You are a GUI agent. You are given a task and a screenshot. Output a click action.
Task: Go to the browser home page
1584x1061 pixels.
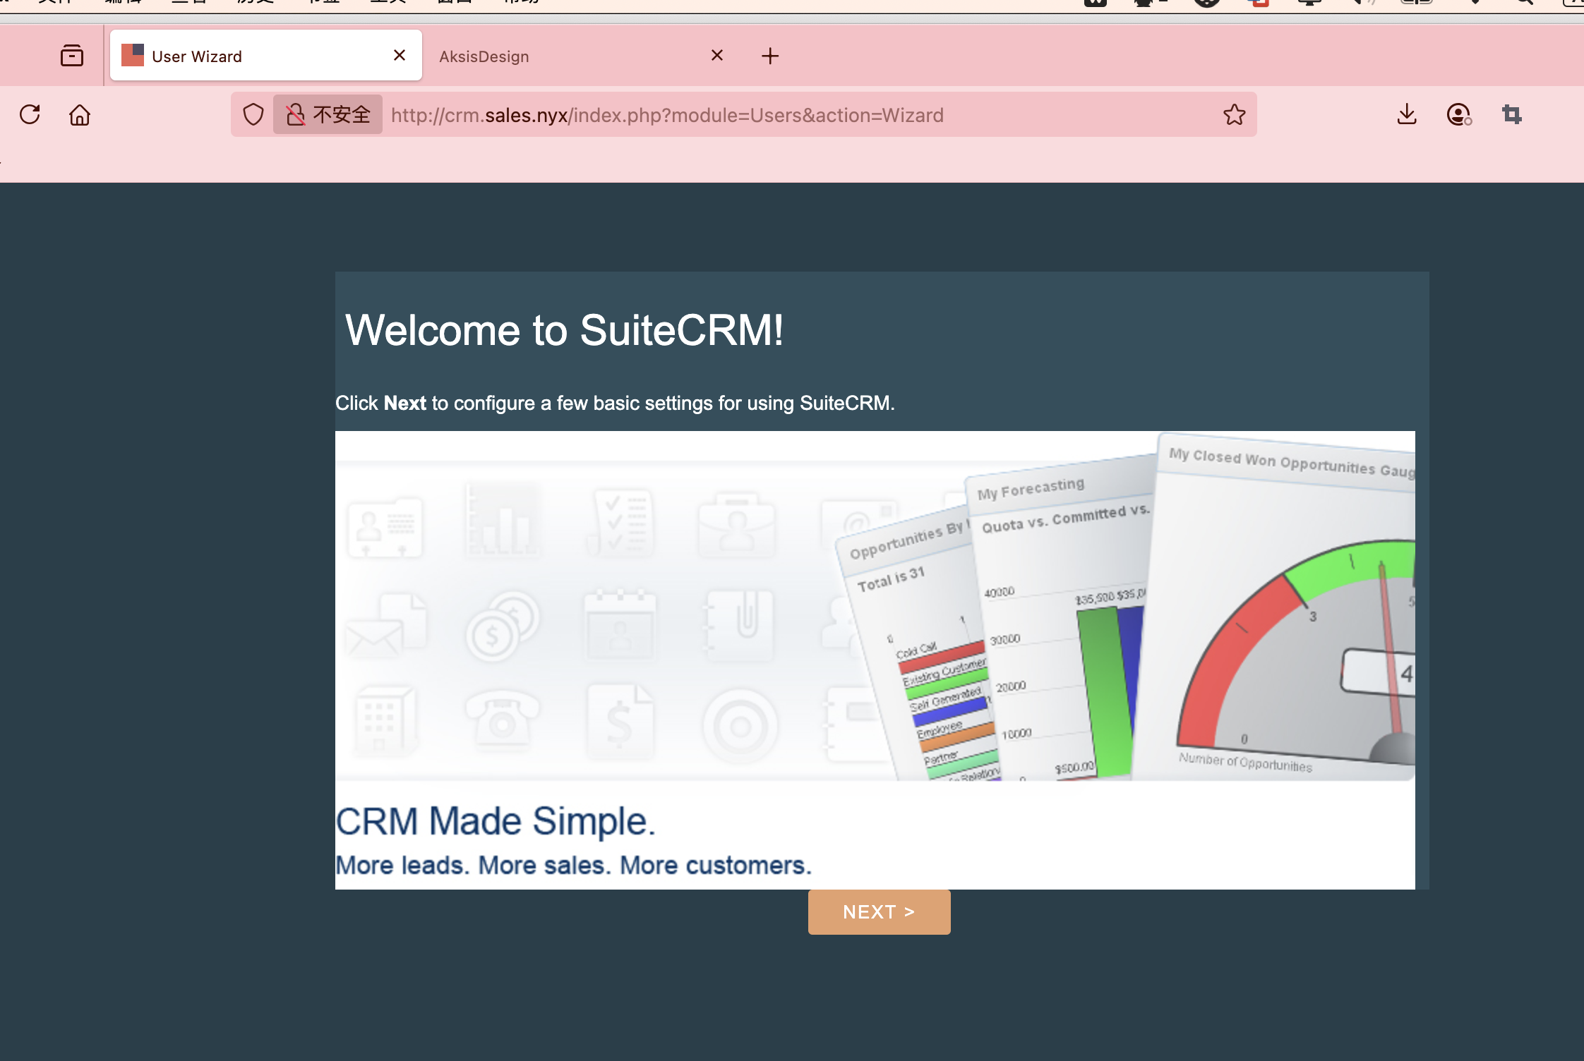click(80, 114)
